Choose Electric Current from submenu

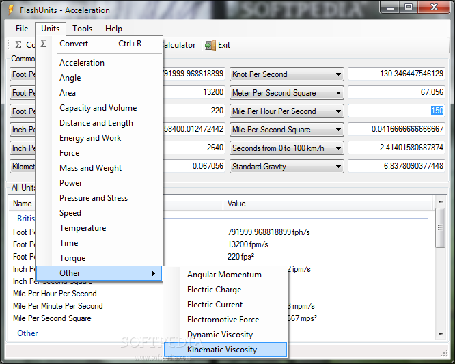(x=225, y=305)
